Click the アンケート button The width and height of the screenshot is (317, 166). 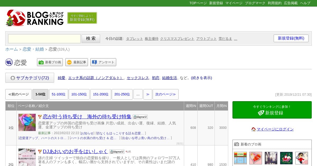click(103, 62)
